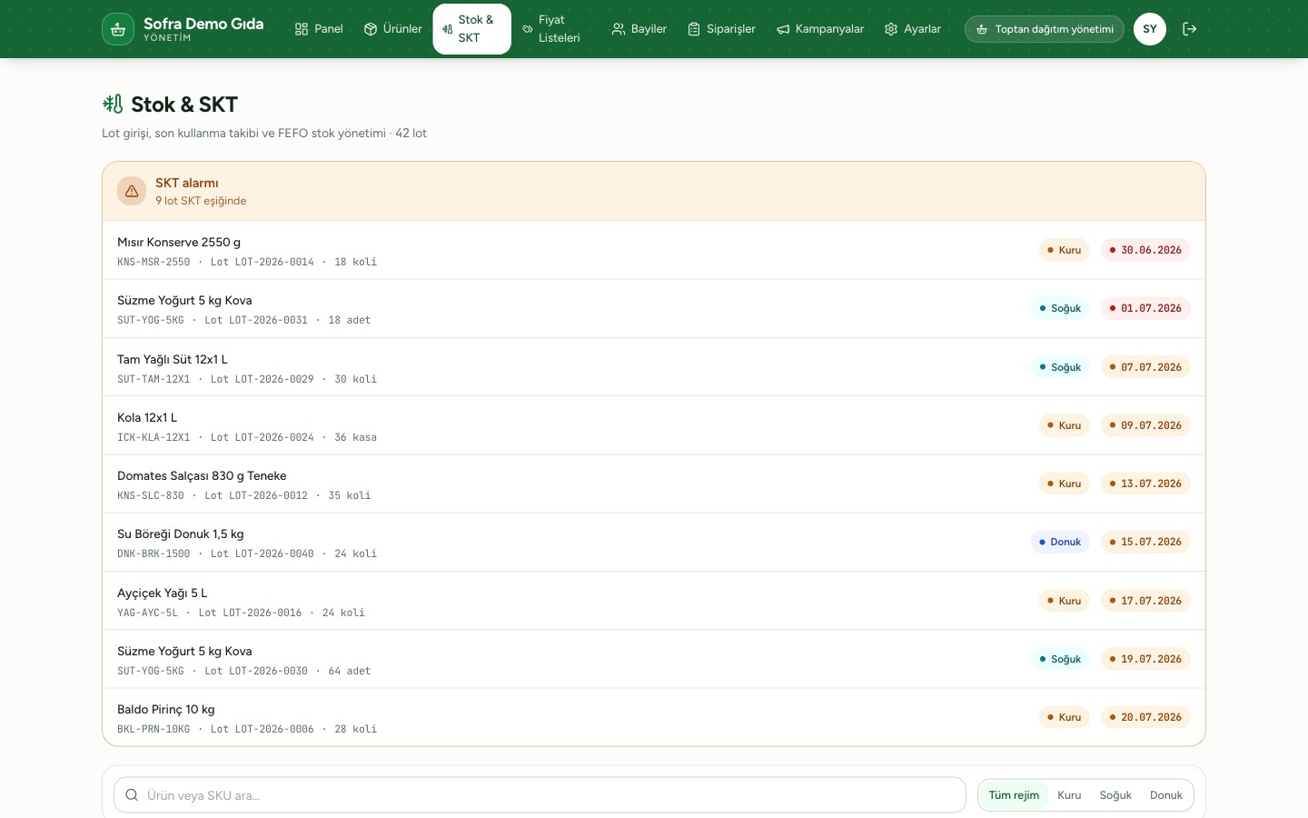Click the Kuru badge on Kola row
This screenshot has width=1308, height=818.
pyautogui.click(x=1064, y=425)
